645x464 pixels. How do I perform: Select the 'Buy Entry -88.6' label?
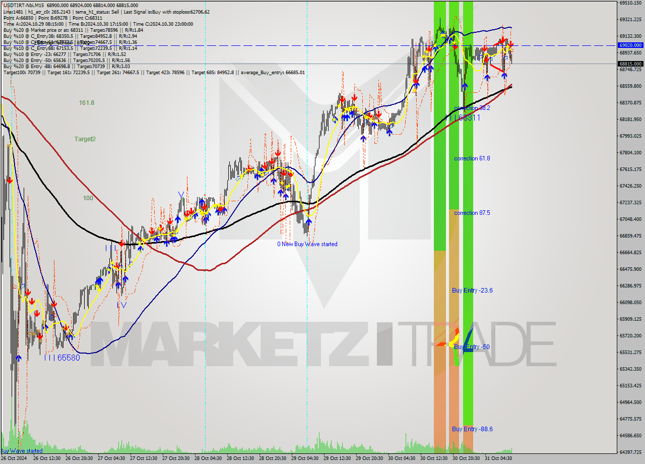click(472, 429)
